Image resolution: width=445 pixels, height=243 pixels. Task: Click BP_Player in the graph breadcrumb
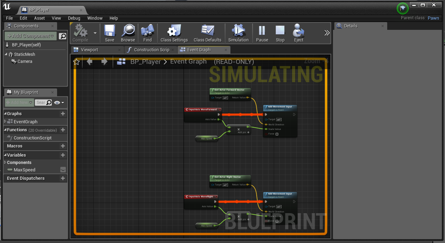click(x=146, y=62)
